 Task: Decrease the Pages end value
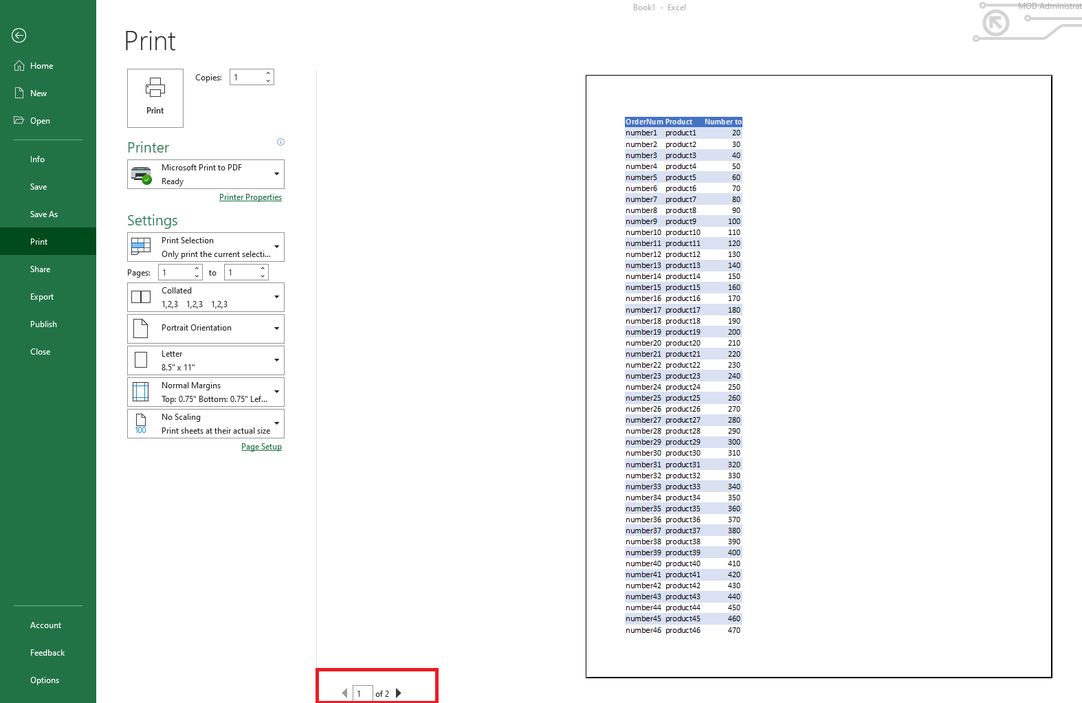click(263, 276)
